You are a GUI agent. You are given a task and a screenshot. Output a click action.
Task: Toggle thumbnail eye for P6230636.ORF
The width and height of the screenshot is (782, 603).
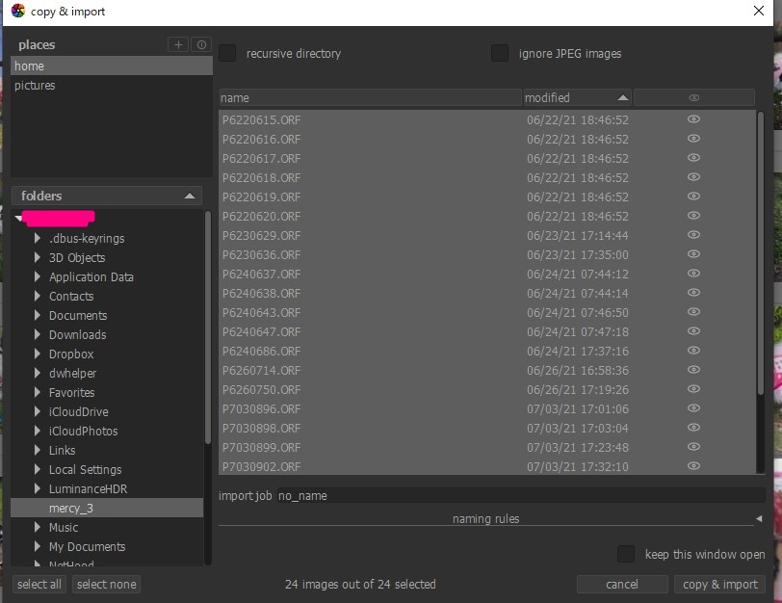coord(693,254)
